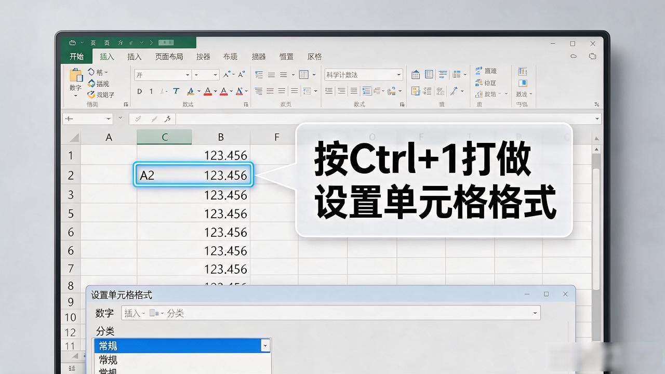
Task: Click inside the formula bar input
Action: coord(383,119)
